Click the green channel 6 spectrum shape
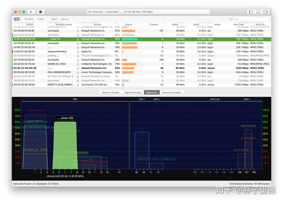 (65, 146)
